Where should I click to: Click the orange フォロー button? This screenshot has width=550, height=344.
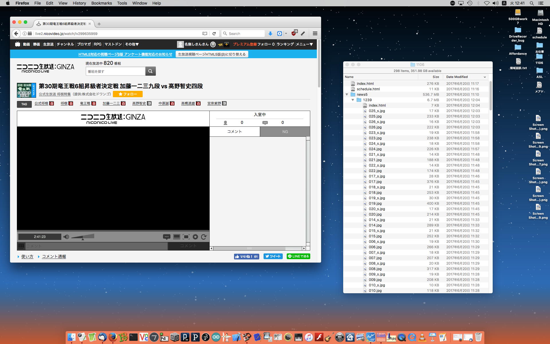point(128,94)
